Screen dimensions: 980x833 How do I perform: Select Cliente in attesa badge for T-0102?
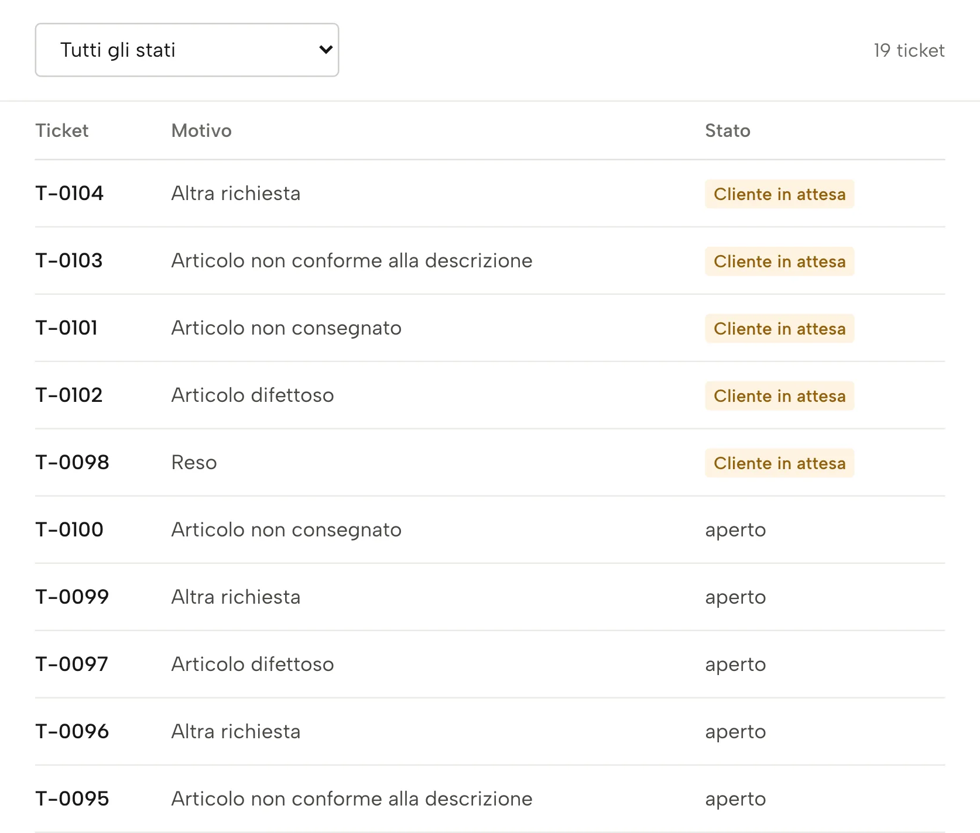(x=780, y=395)
